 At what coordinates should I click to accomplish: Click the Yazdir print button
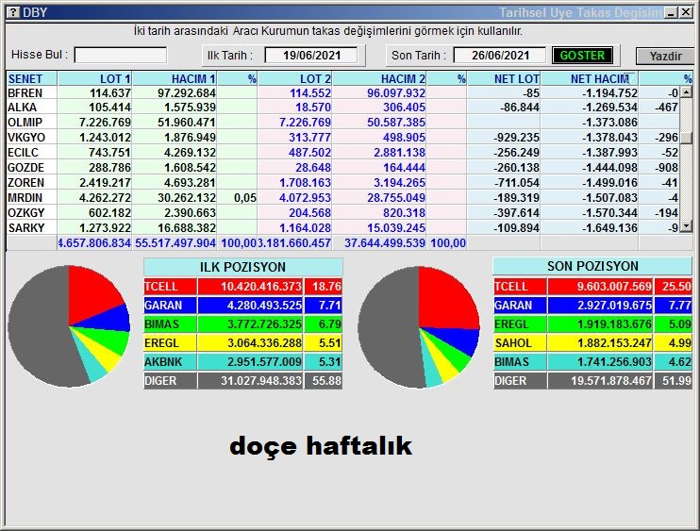coord(665,56)
